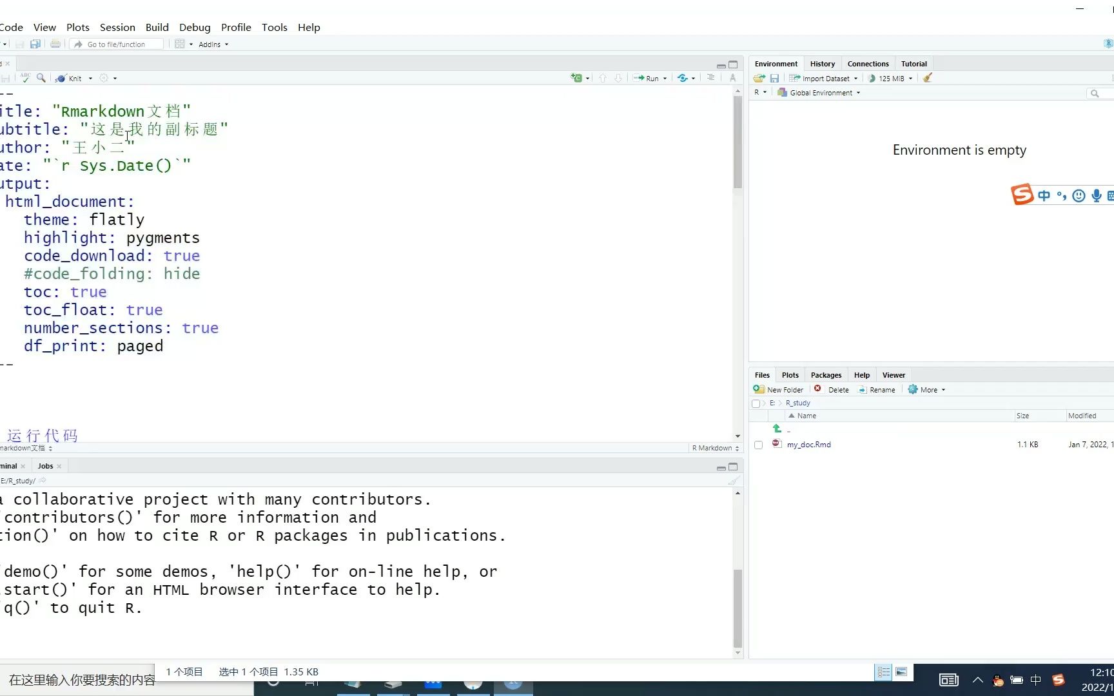Open the my_doc.Rmd file link
The width and height of the screenshot is (1114, 696).
point(808,445)
